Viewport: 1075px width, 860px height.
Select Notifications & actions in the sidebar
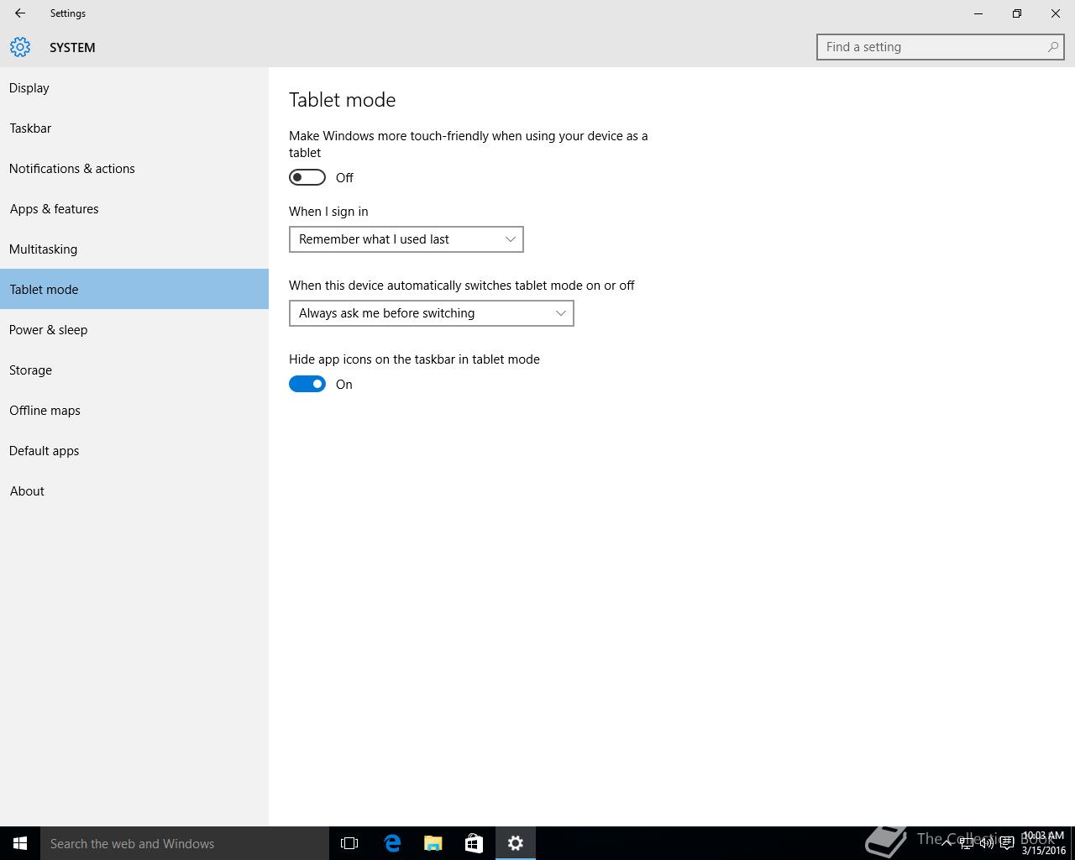(x=134, y=168)
